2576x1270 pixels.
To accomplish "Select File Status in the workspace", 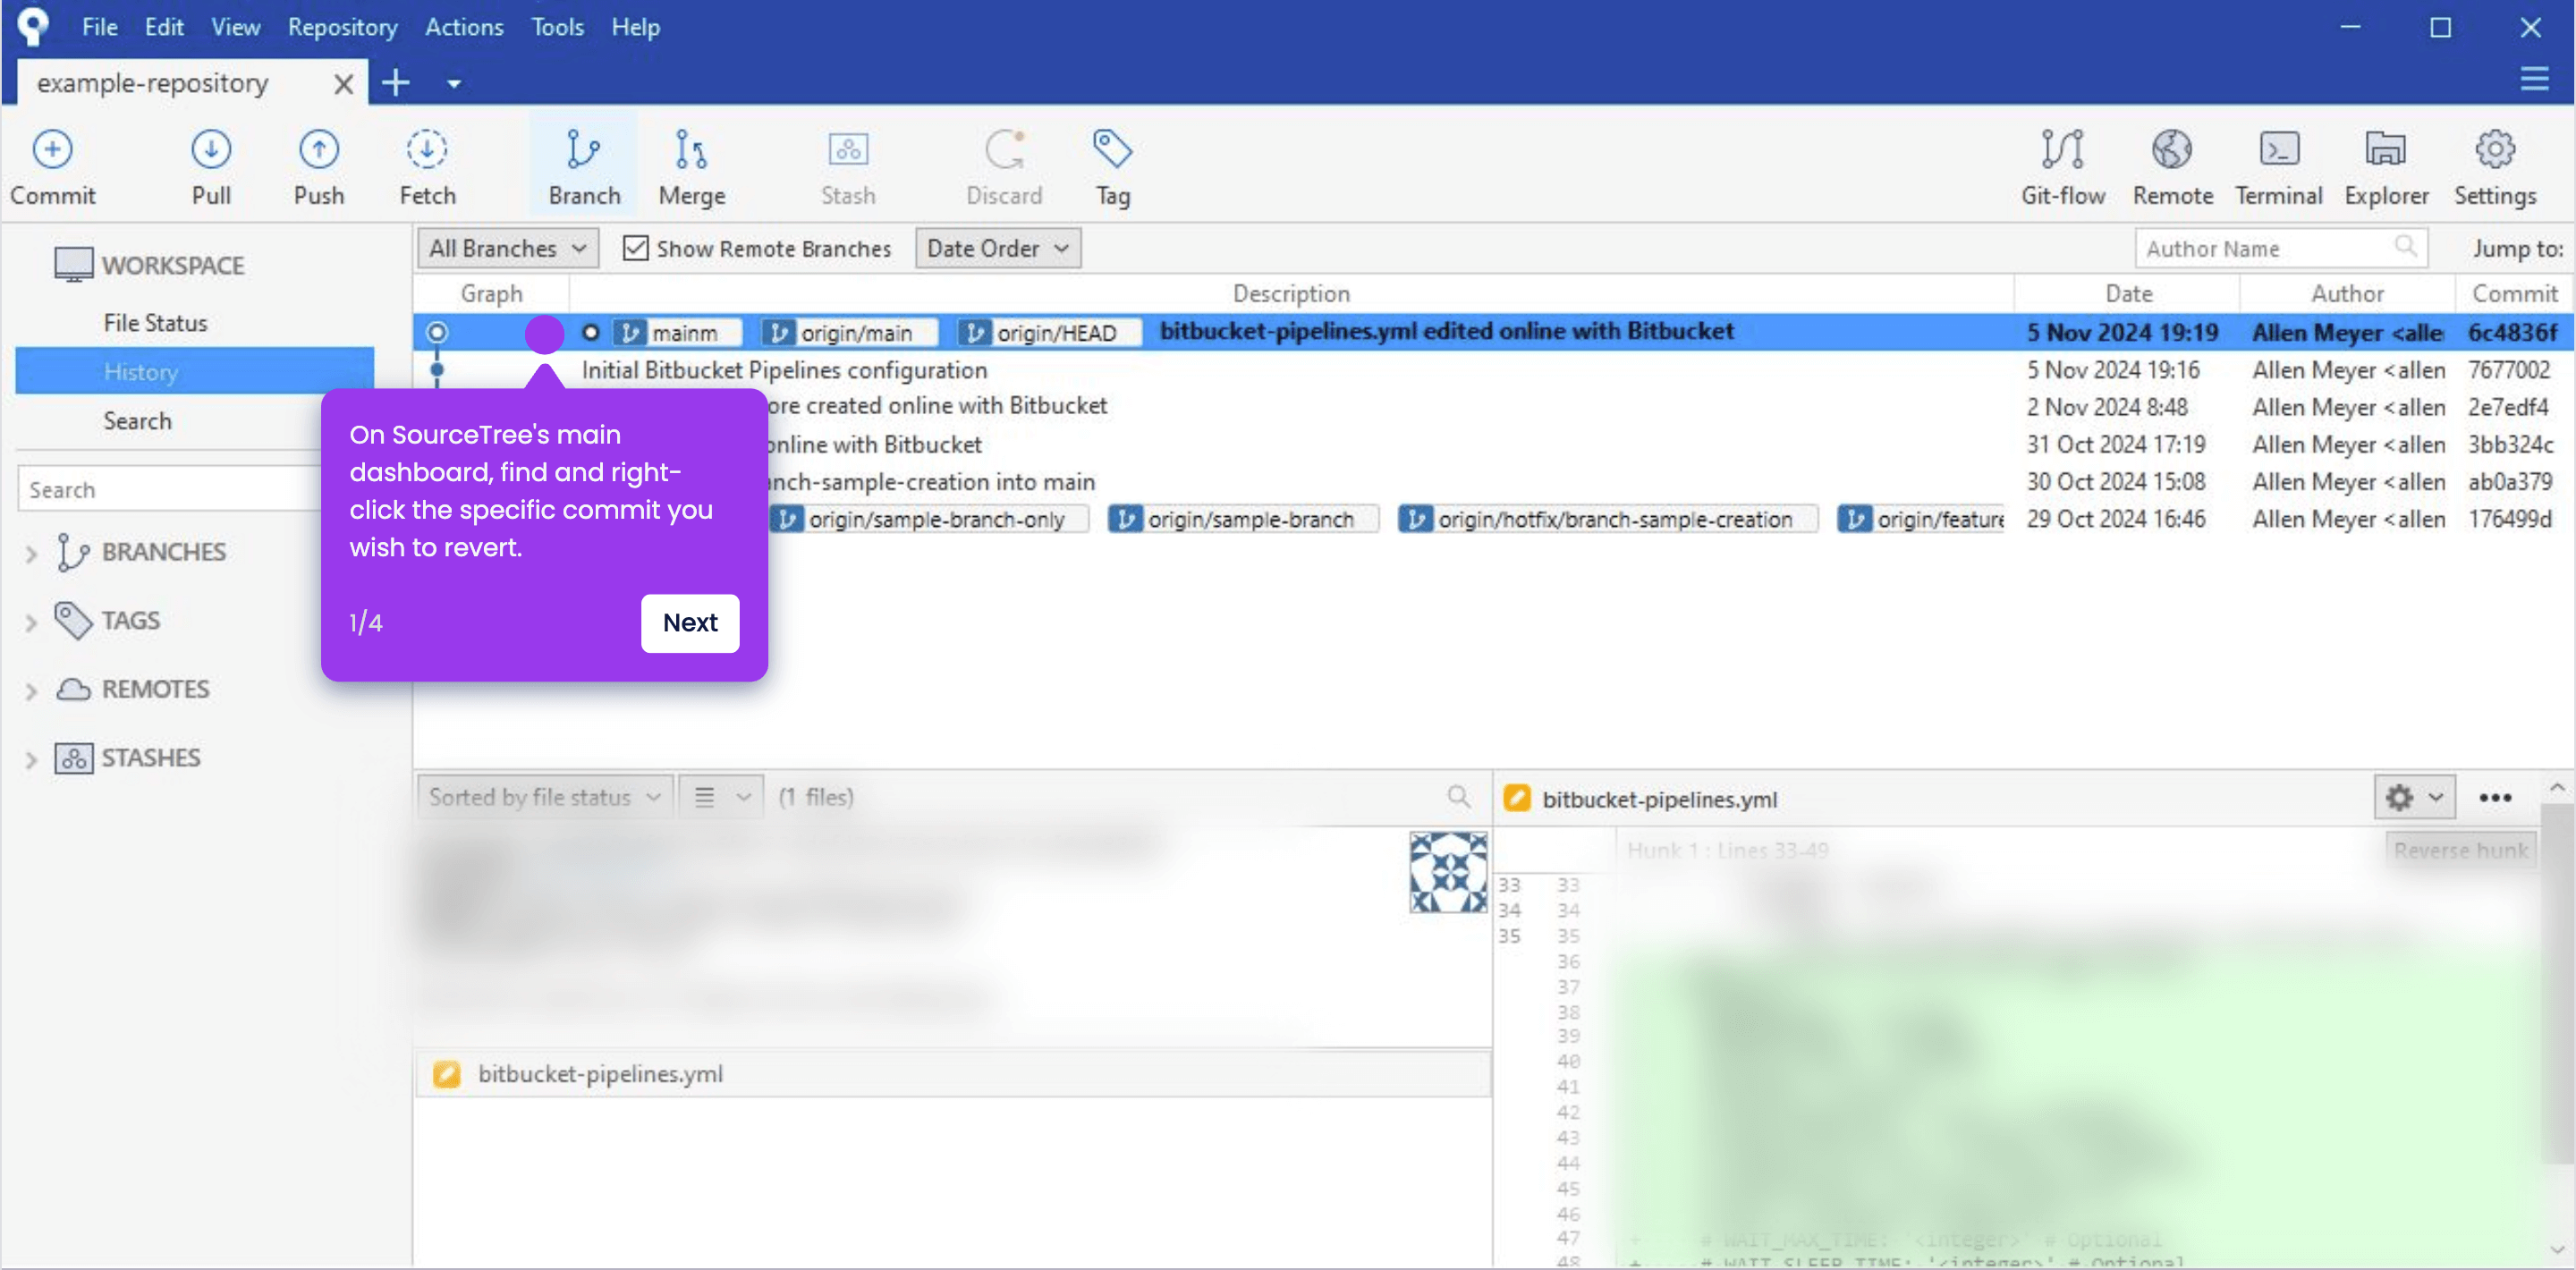I will coord(155,322).
